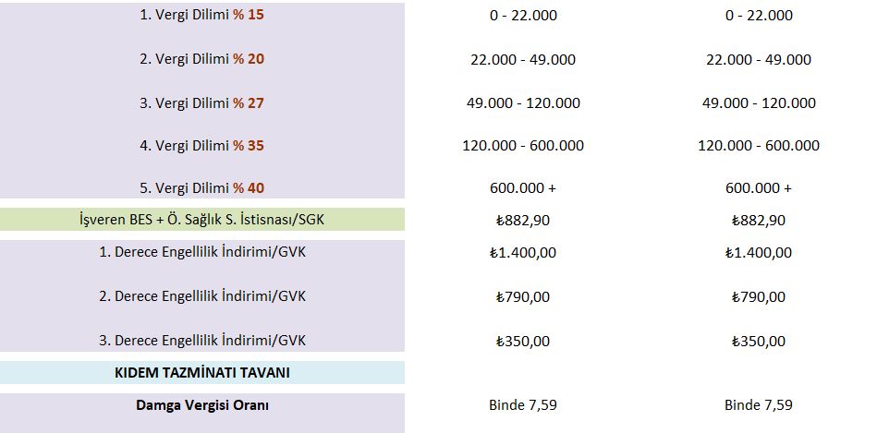Select the 'Damga Vergisi Oranı' label cell
Screen dimensions: 877x433
pyautogui.click(x=201, y=404)
